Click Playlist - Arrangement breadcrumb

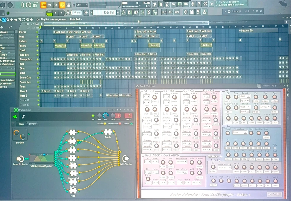[x=54, y=19]
